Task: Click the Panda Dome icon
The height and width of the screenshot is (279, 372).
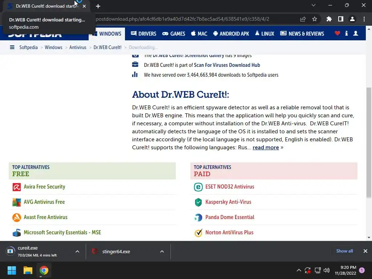Action: tap(198, 218)
